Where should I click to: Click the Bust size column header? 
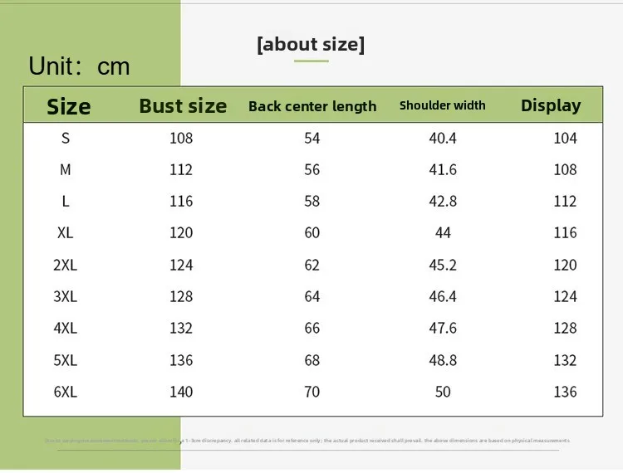(x=183, y=106)
